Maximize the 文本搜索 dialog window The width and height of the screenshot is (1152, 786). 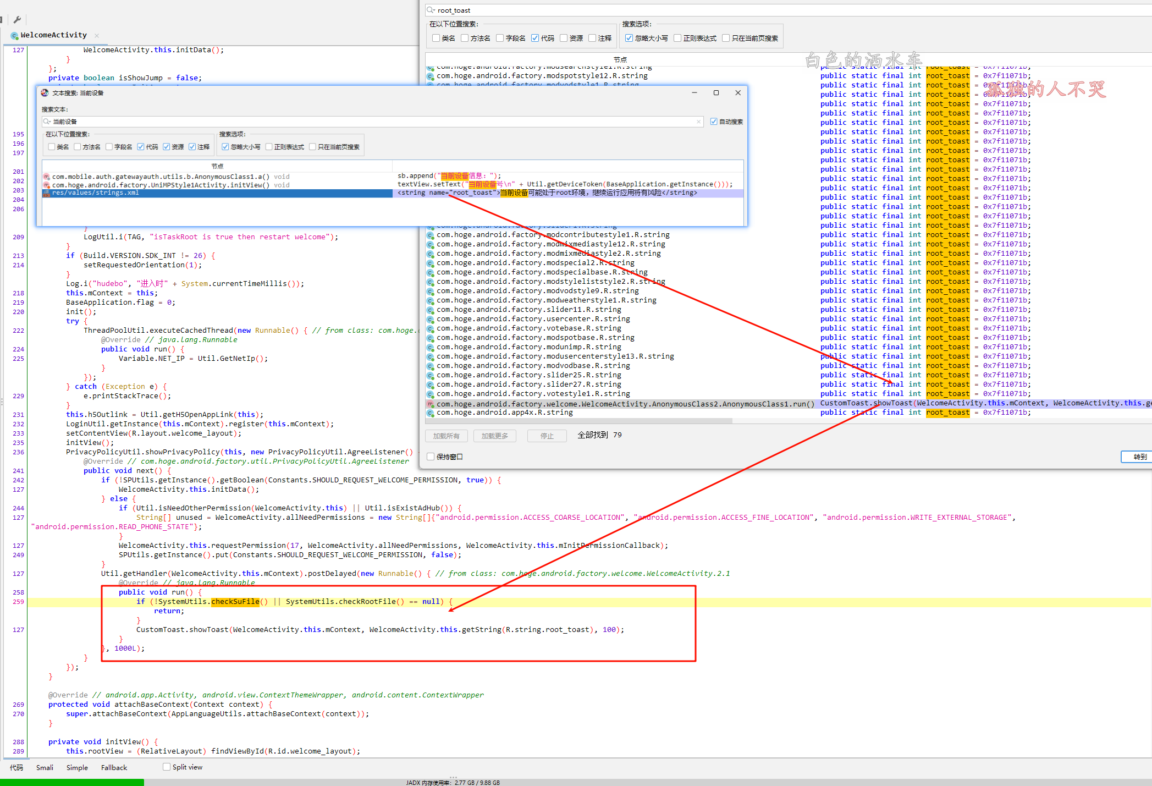716,93
